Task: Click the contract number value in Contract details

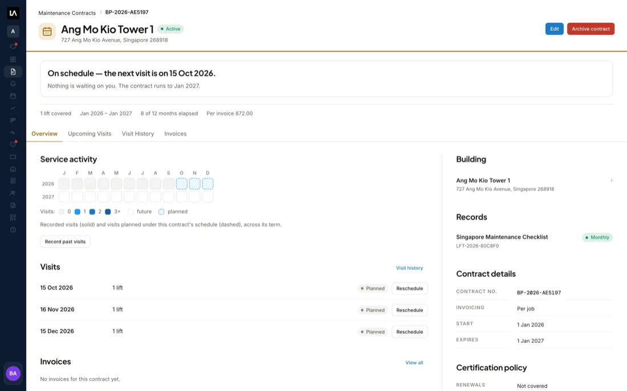Action: tap(539, 293)
